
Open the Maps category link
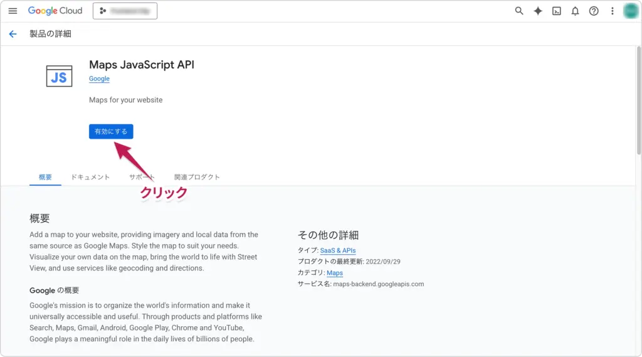click(x=335, y=273)
